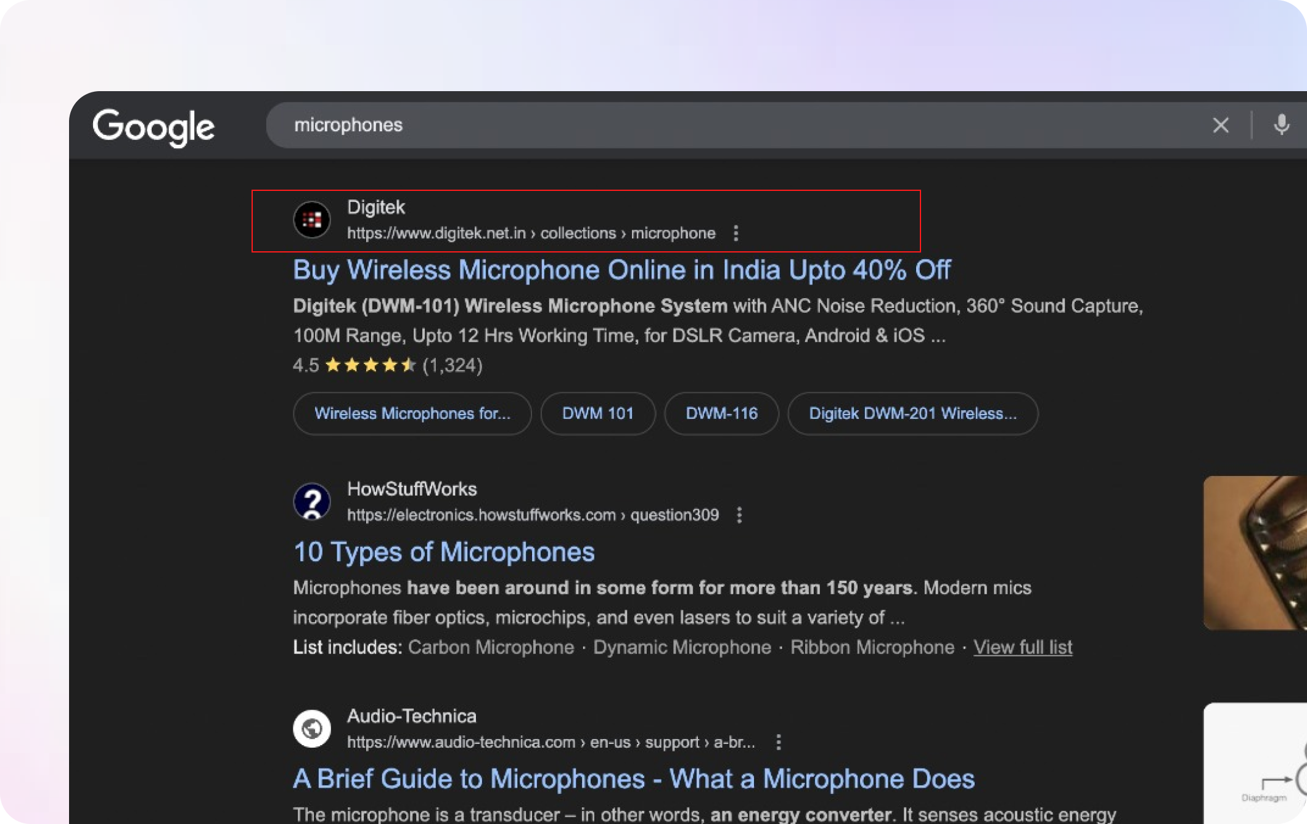Image resolution: width=1307 pixels, height=824 pixels.
Task: Open 'Buy Wireless Microphone Online in India' result
Action: click(x=622, y=270)
